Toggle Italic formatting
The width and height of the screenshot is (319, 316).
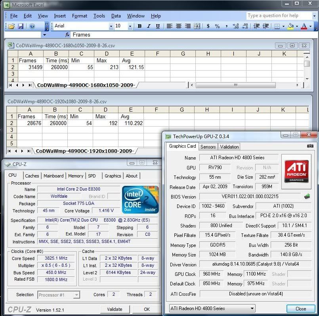pyautogui.click(x=149, y=26)
